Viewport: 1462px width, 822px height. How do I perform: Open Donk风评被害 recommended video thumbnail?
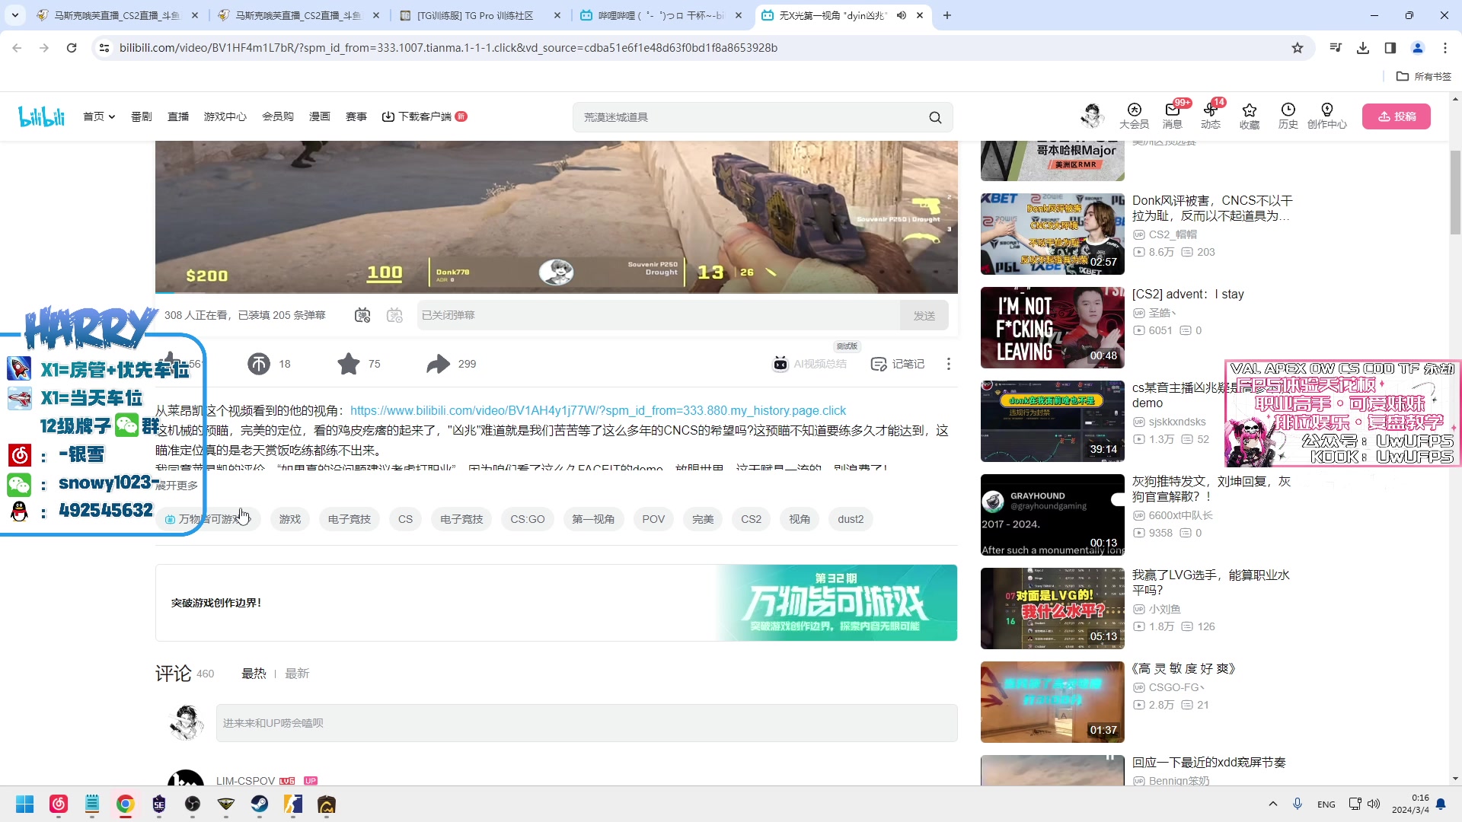[x=1052, y=234]
